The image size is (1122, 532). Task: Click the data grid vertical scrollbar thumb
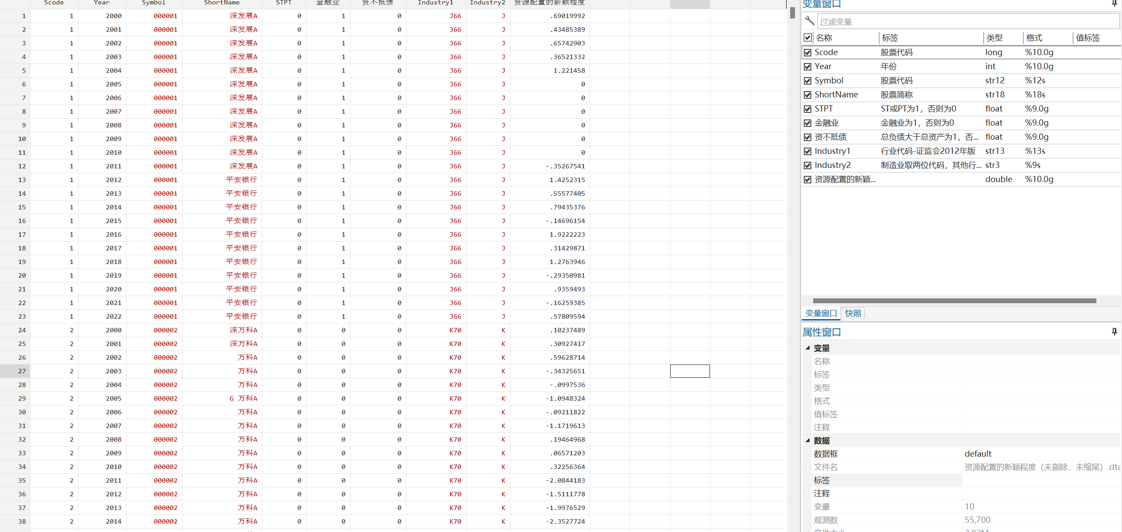792,13
